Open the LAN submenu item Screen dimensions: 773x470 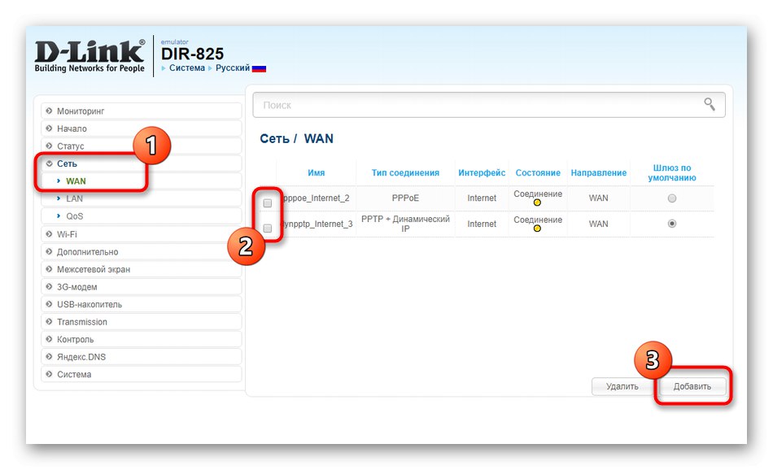coord(142,198)
